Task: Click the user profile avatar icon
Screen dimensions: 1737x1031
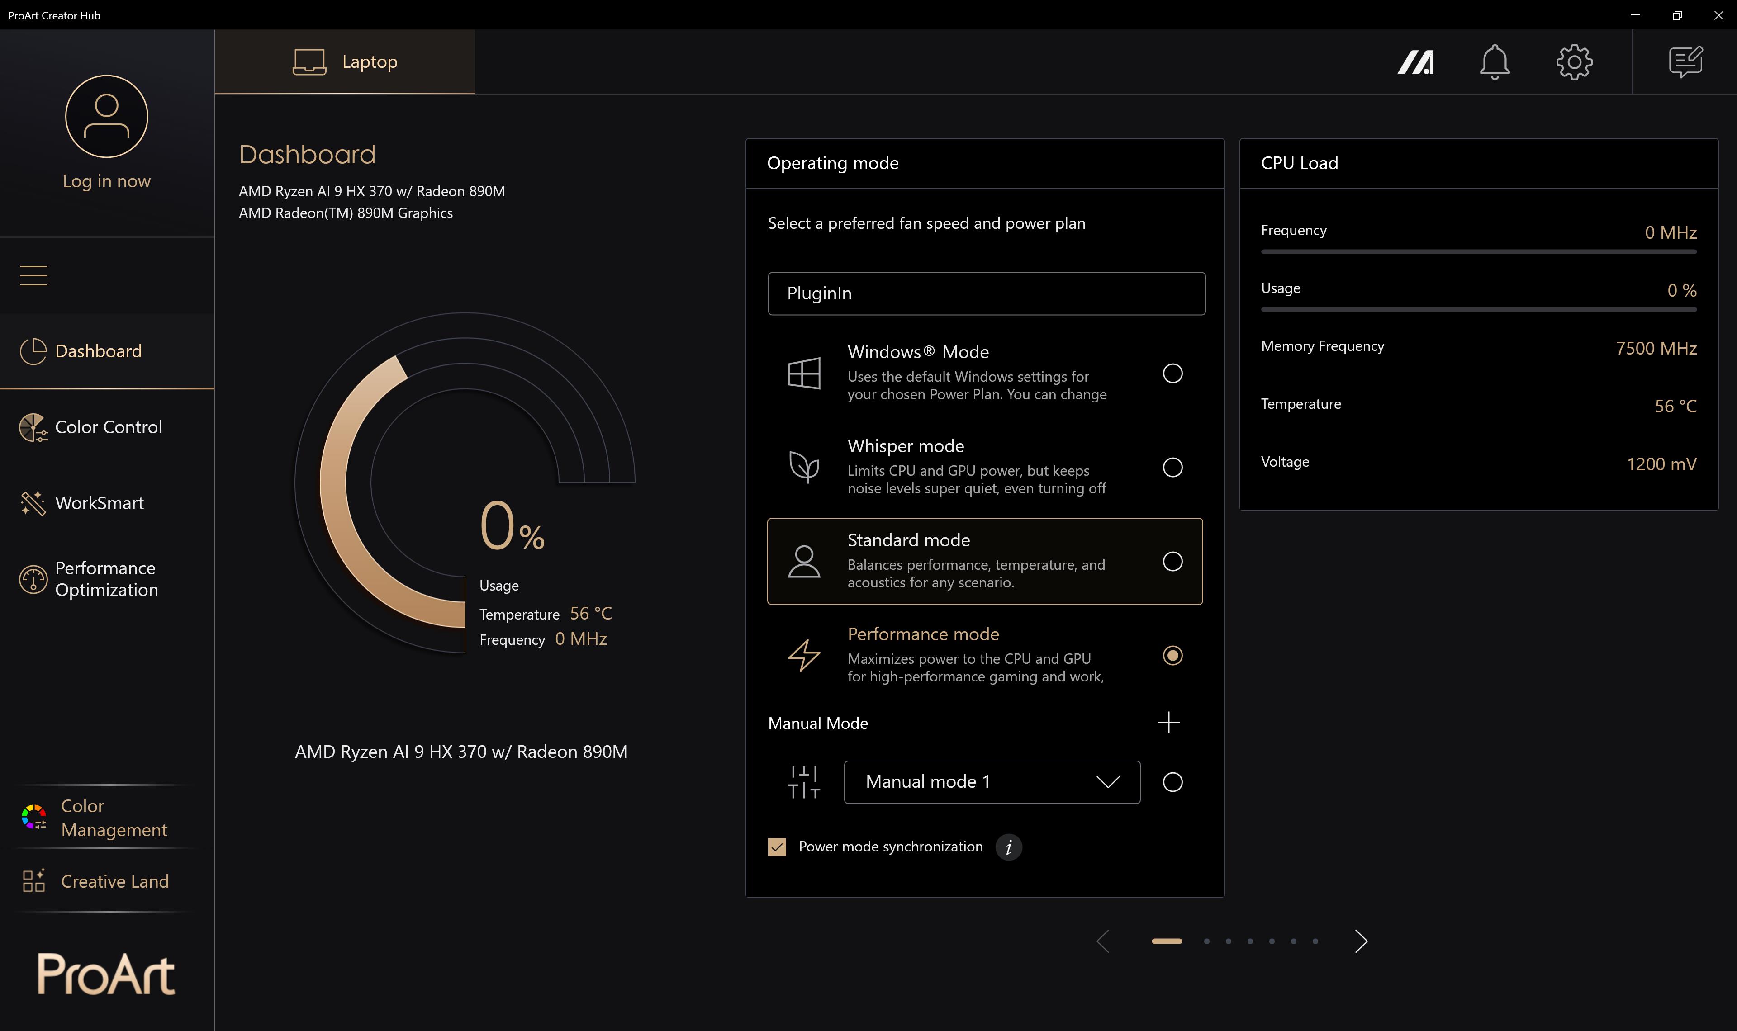Action: pos(106,116)
